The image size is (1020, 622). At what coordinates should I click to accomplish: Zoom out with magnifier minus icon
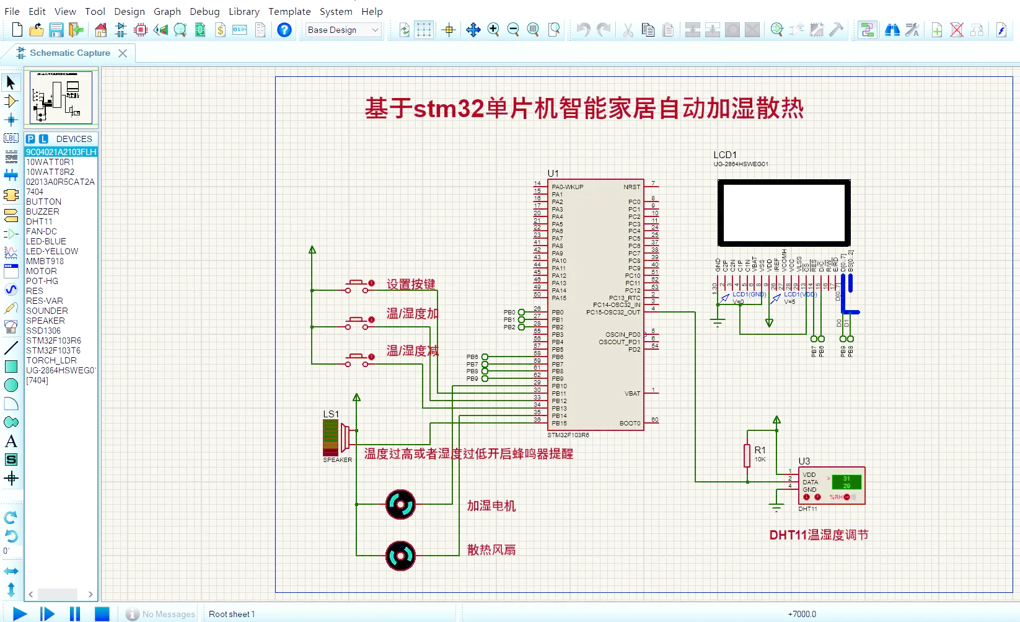pyautogui.click(x=513, y=30)
